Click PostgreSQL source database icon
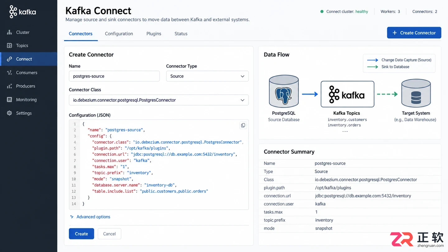The width and height of the screenshot is (448, 252). click(284, 91)
